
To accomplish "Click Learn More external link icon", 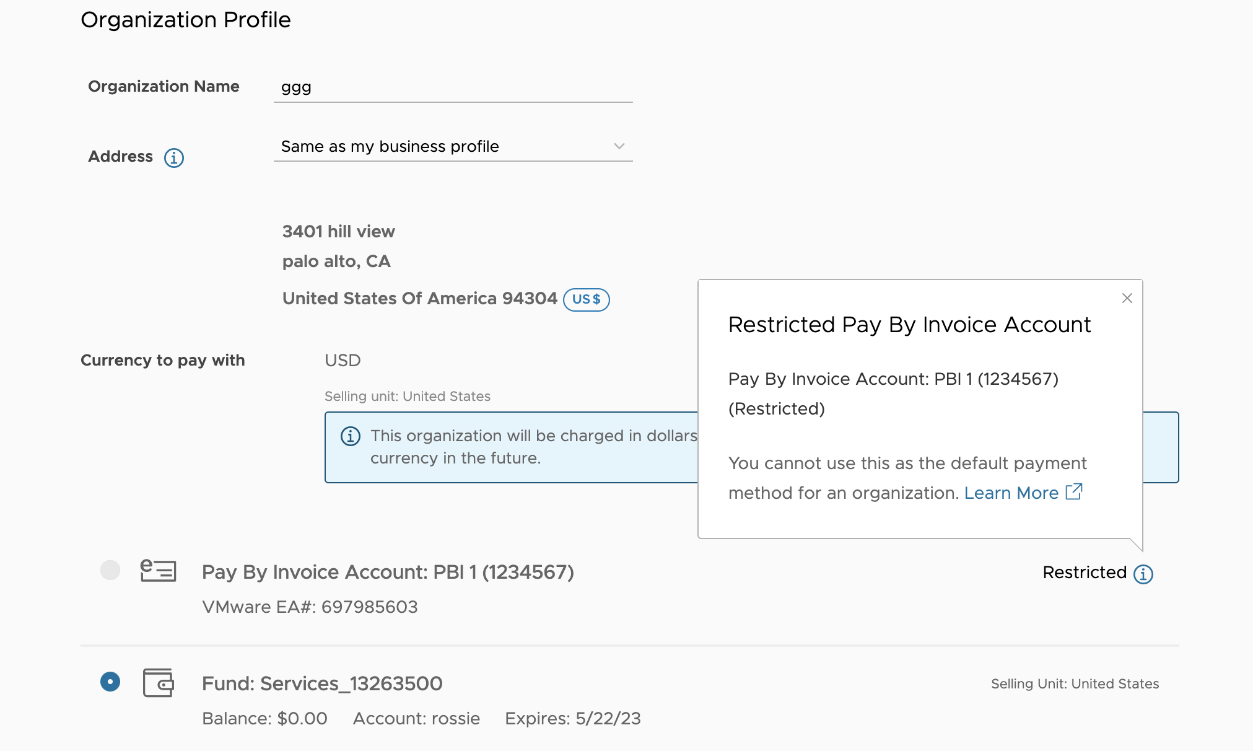I will pyautogui.click(x=1073, y=493).
